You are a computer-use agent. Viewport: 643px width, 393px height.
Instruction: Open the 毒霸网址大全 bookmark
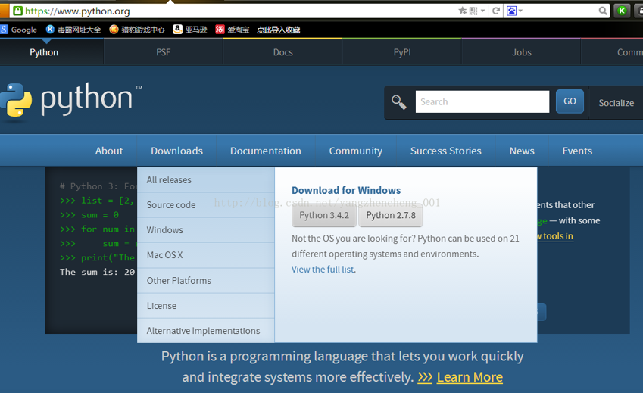click(x=73, y=30)
